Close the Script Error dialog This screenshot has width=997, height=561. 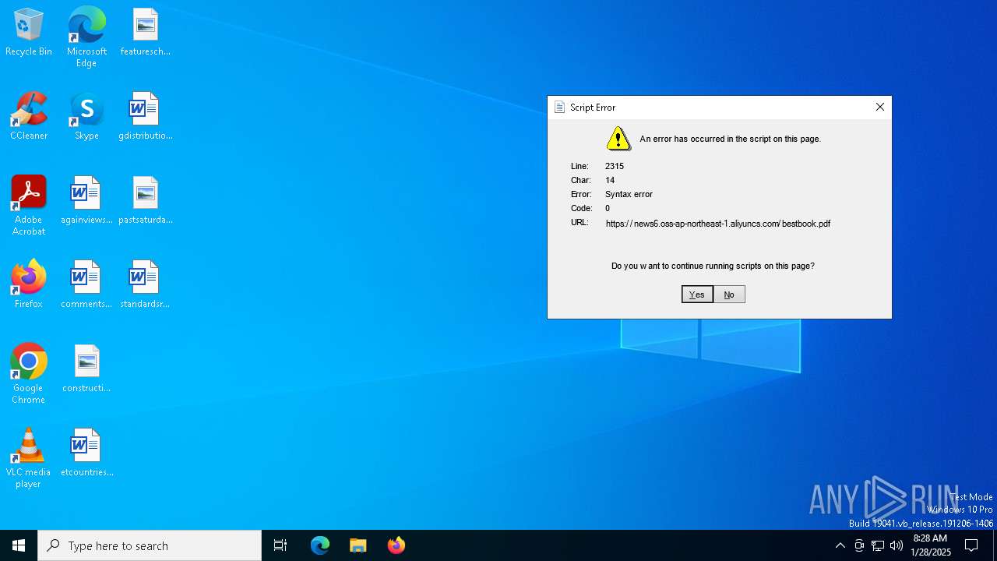(x=880, y=107)
